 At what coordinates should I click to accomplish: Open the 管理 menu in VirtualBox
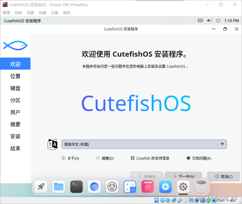click(x=6, y=13)
